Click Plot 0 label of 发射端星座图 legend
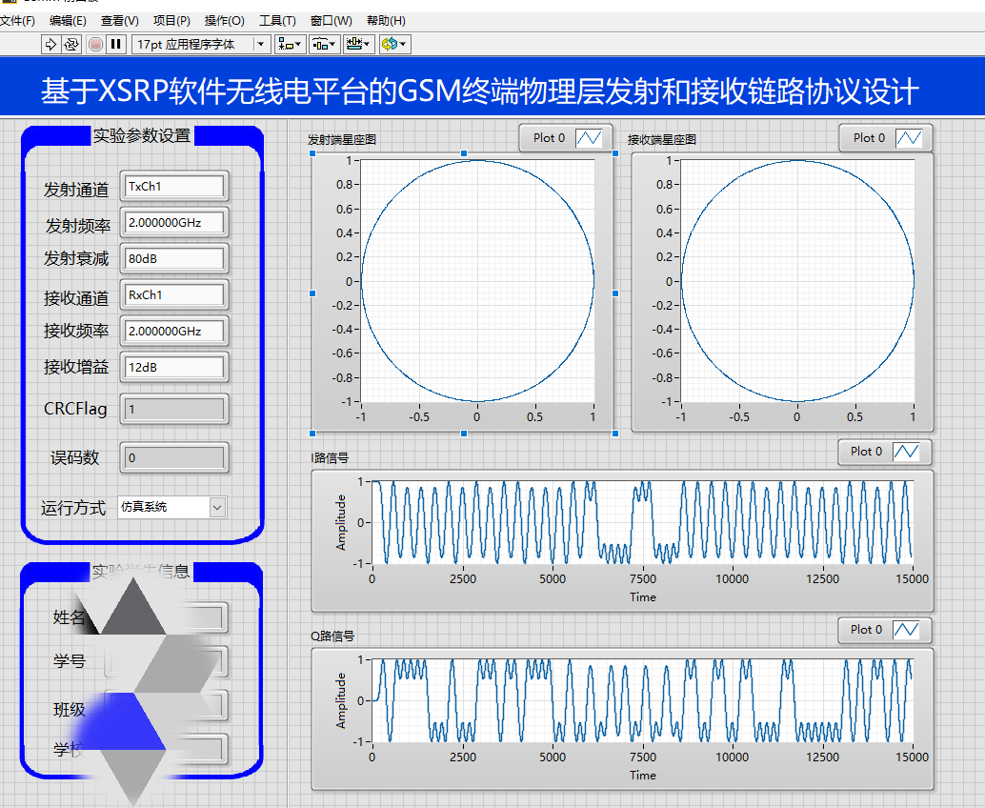Image resolution: width=985 pixels, height=808 pixels. click(x=549, y=137)
